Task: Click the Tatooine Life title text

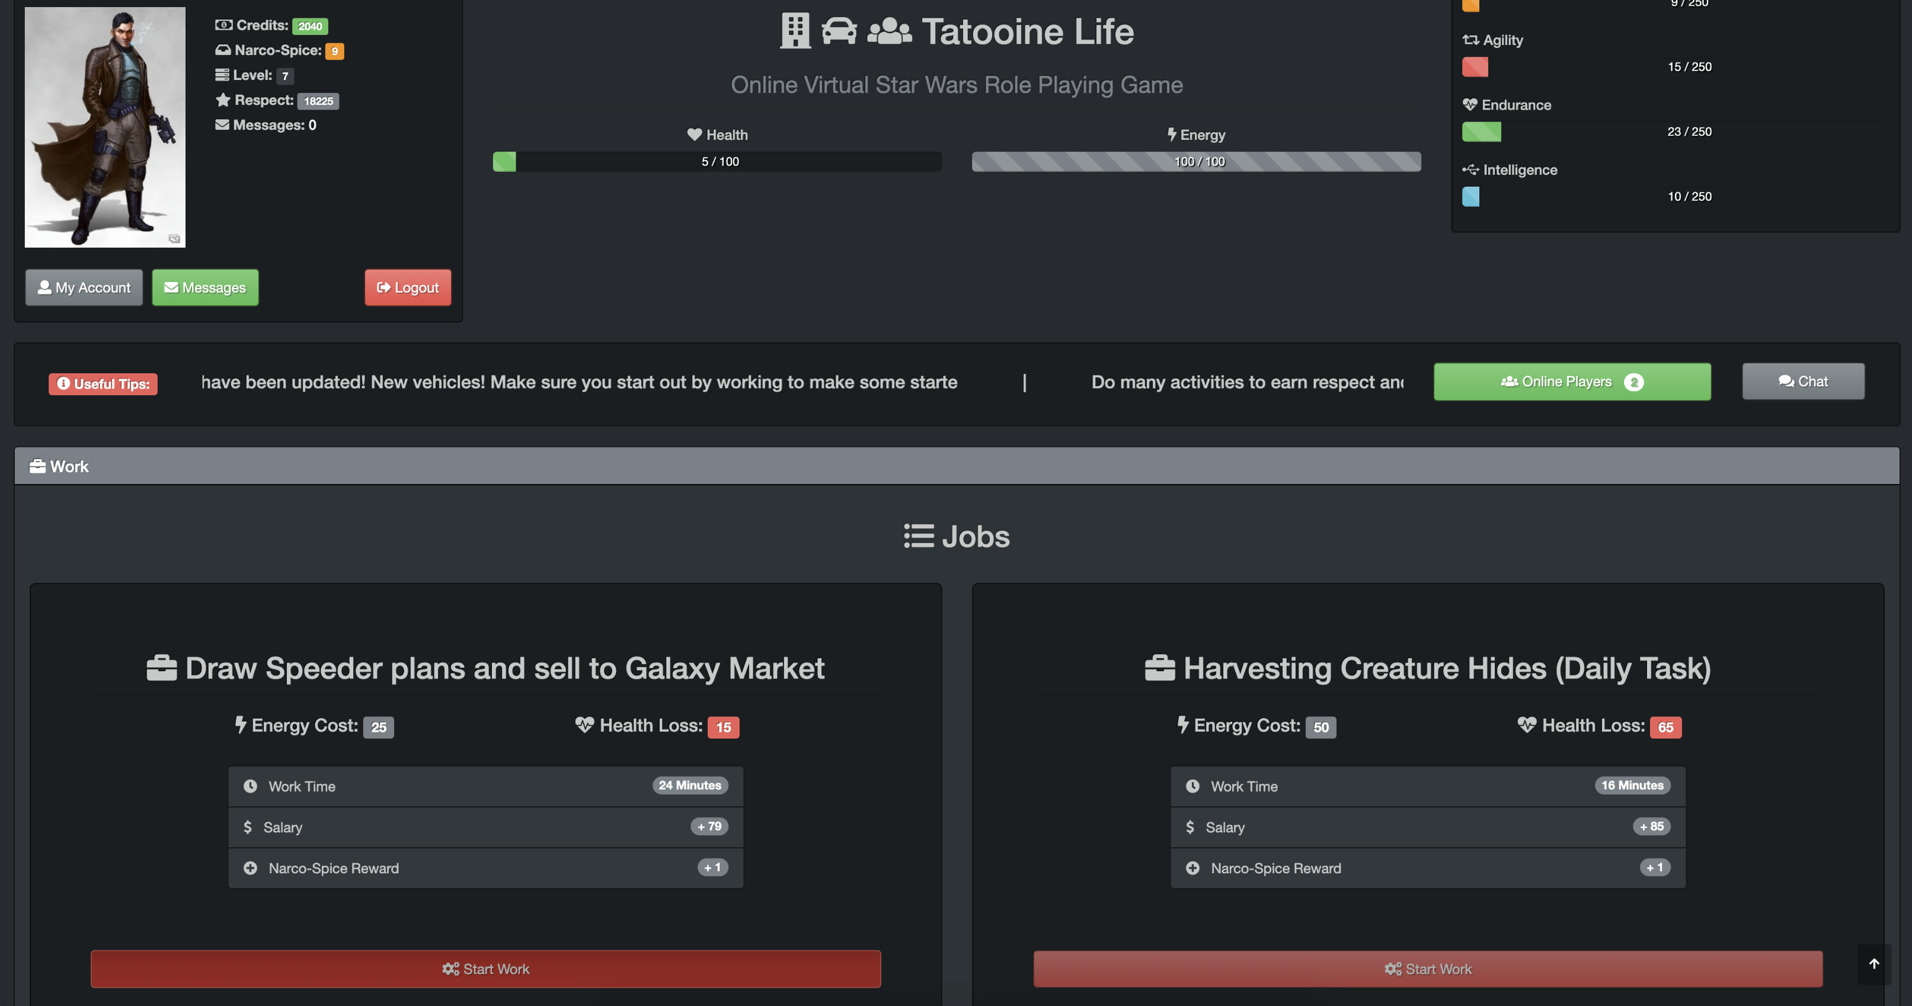Action: (1028, 31)
